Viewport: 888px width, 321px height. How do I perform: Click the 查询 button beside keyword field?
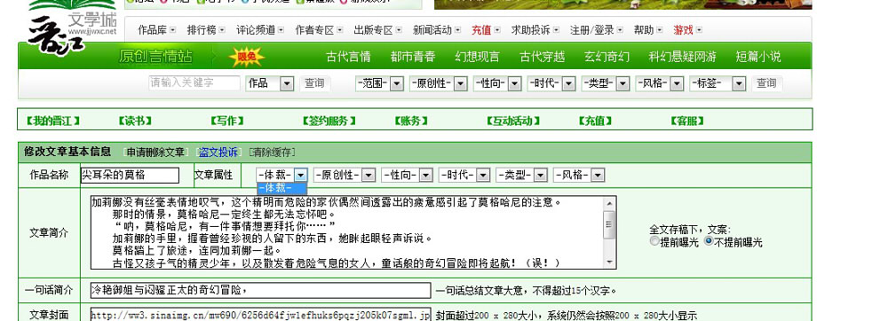pyautogui.click(x=314, y=83)
